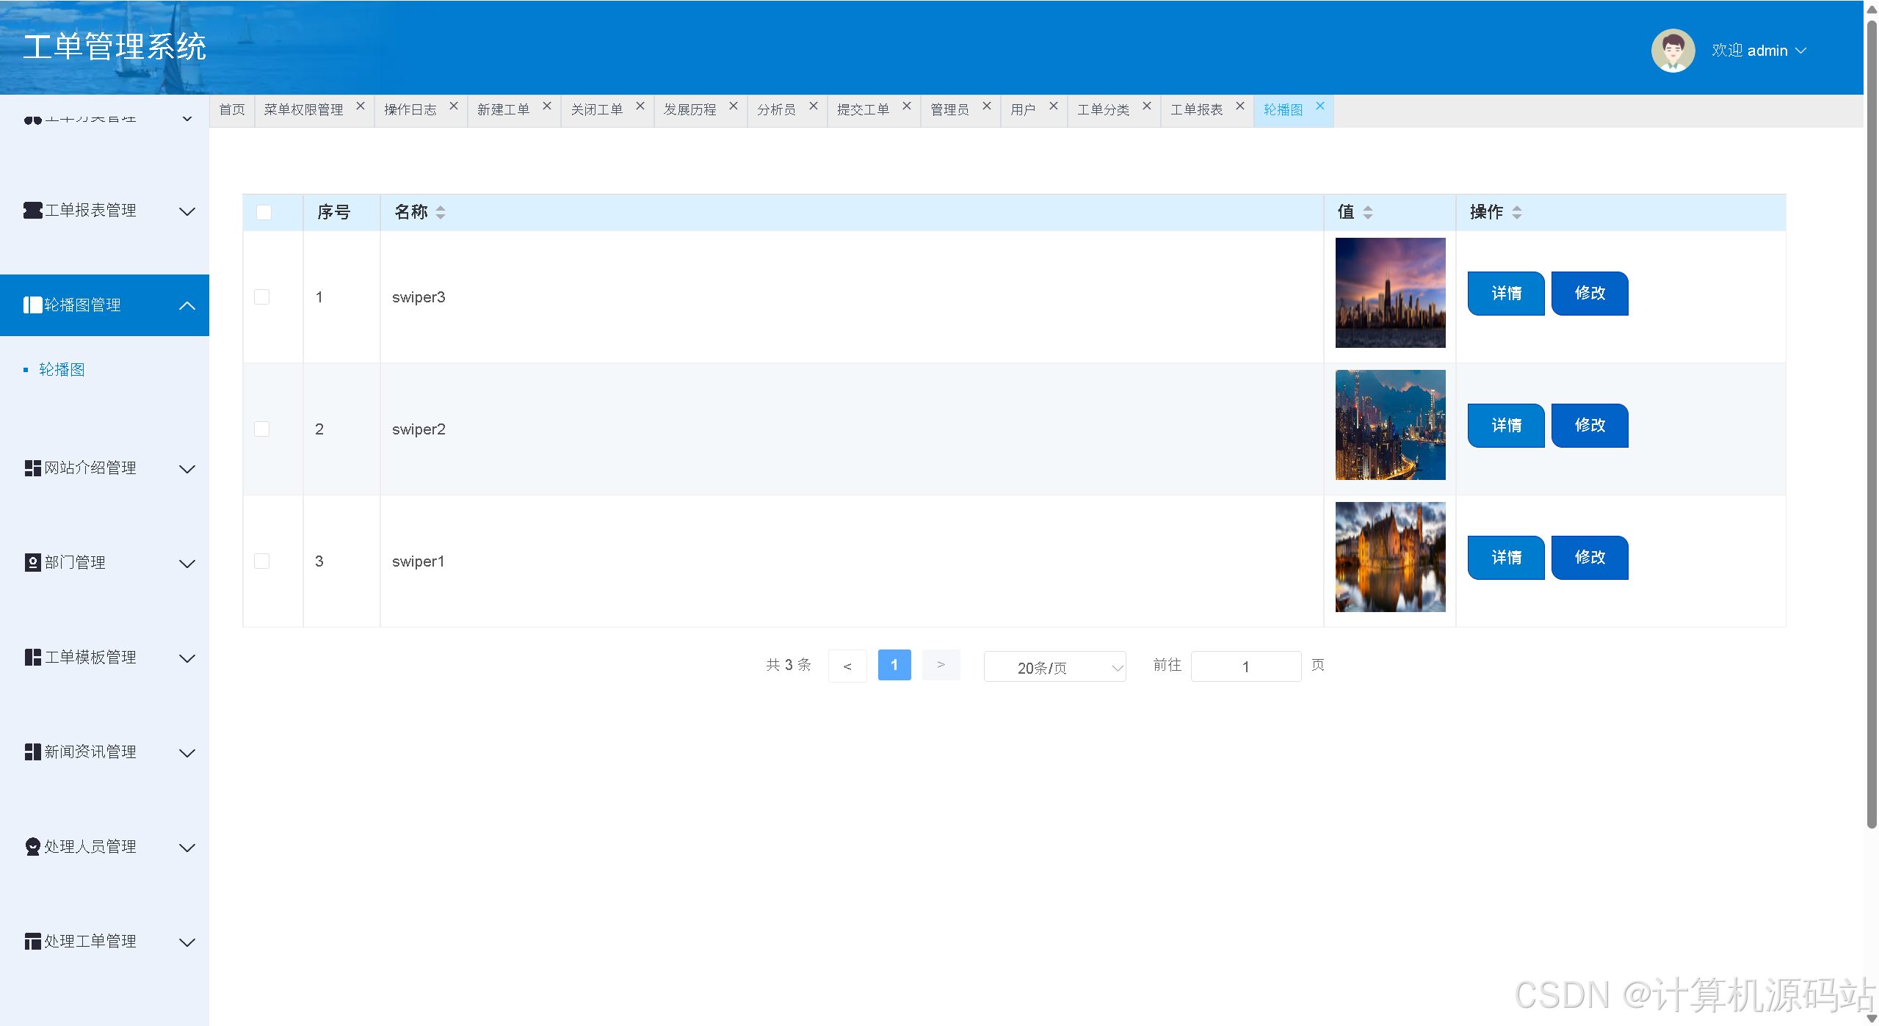1879x1026 pixels.
Task: Click the swiper1 castle thumbnail image
Action: pyautogui.click(x=1389, y=557)
